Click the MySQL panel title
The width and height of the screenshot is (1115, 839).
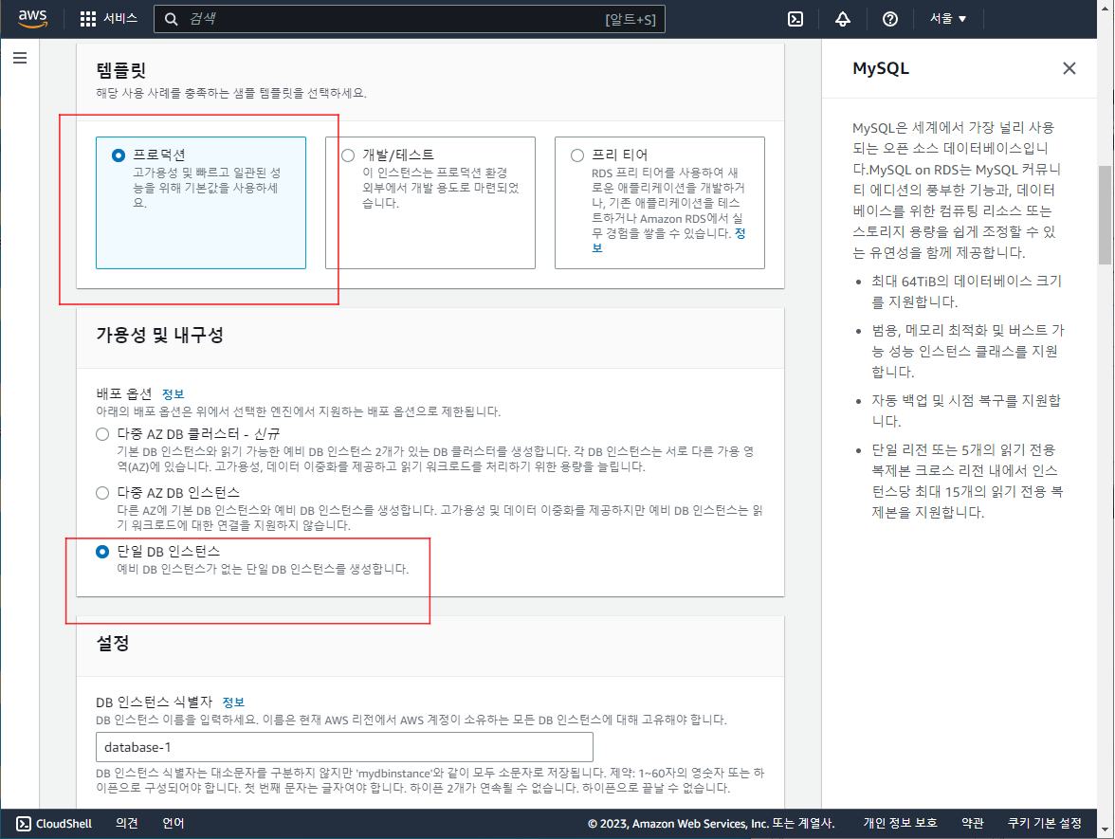(881, 68)
